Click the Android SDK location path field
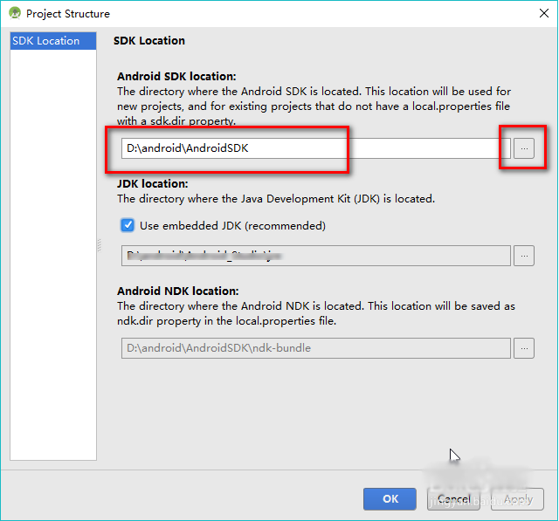Screen dimensions: 559x521 tap(310, 148)
